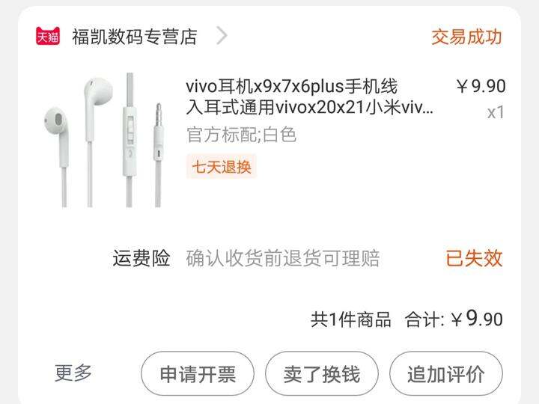The width and height of the screenshot is (539, 404).
Task: Tap the 卖了换钱 resell button
Action: pos(322,374)
